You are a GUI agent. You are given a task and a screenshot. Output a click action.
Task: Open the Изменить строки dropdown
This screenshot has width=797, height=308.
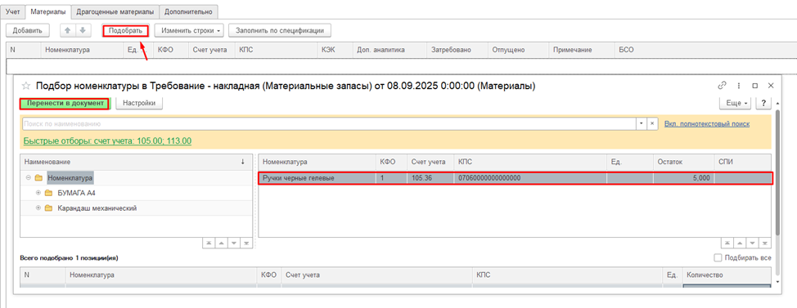(x=189, y=30)
